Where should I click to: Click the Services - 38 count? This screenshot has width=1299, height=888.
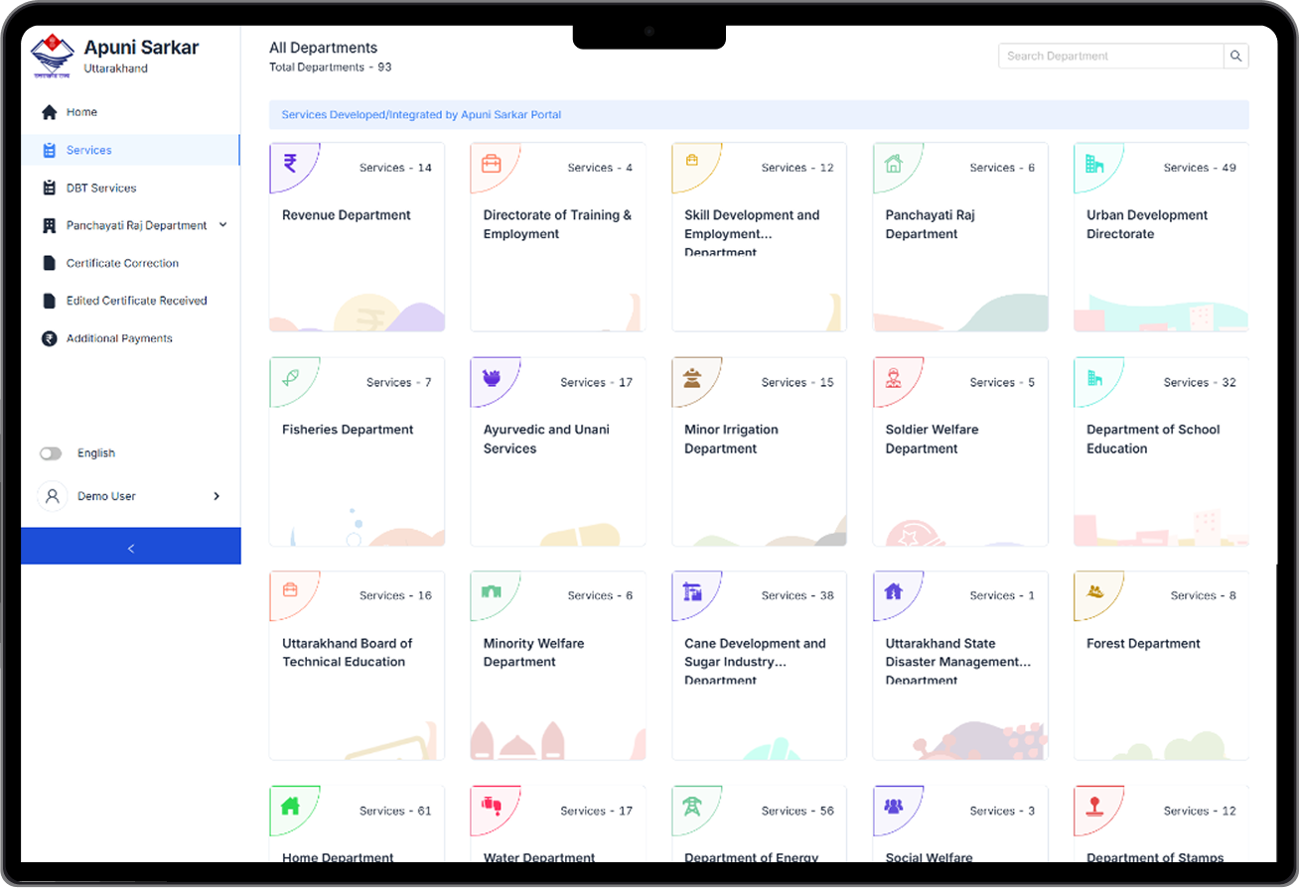[797, 596]
